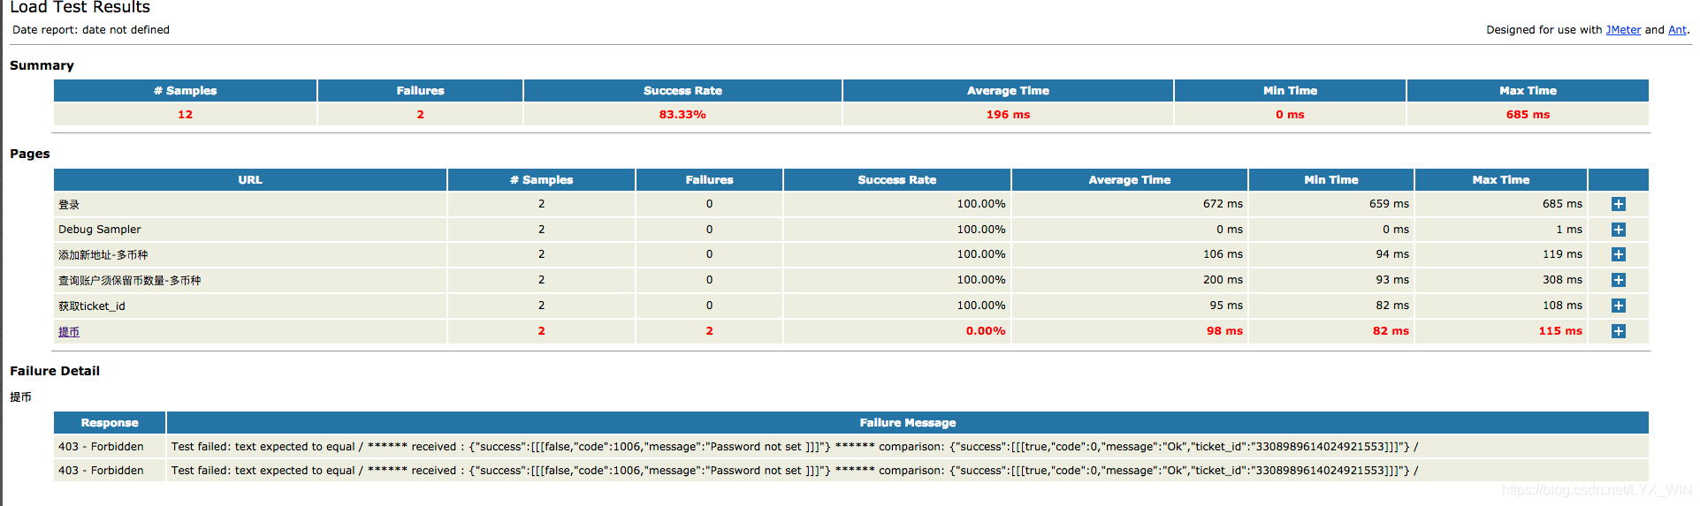Click the Summary section heading
The image size is (1700, 506).
point(42,65)
